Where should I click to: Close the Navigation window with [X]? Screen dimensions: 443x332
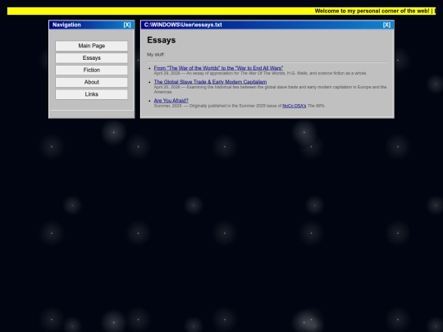pos(127,25)
